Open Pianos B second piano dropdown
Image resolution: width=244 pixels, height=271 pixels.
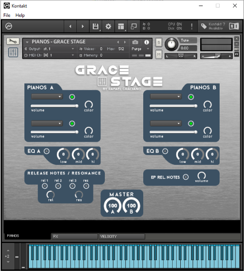166,123
